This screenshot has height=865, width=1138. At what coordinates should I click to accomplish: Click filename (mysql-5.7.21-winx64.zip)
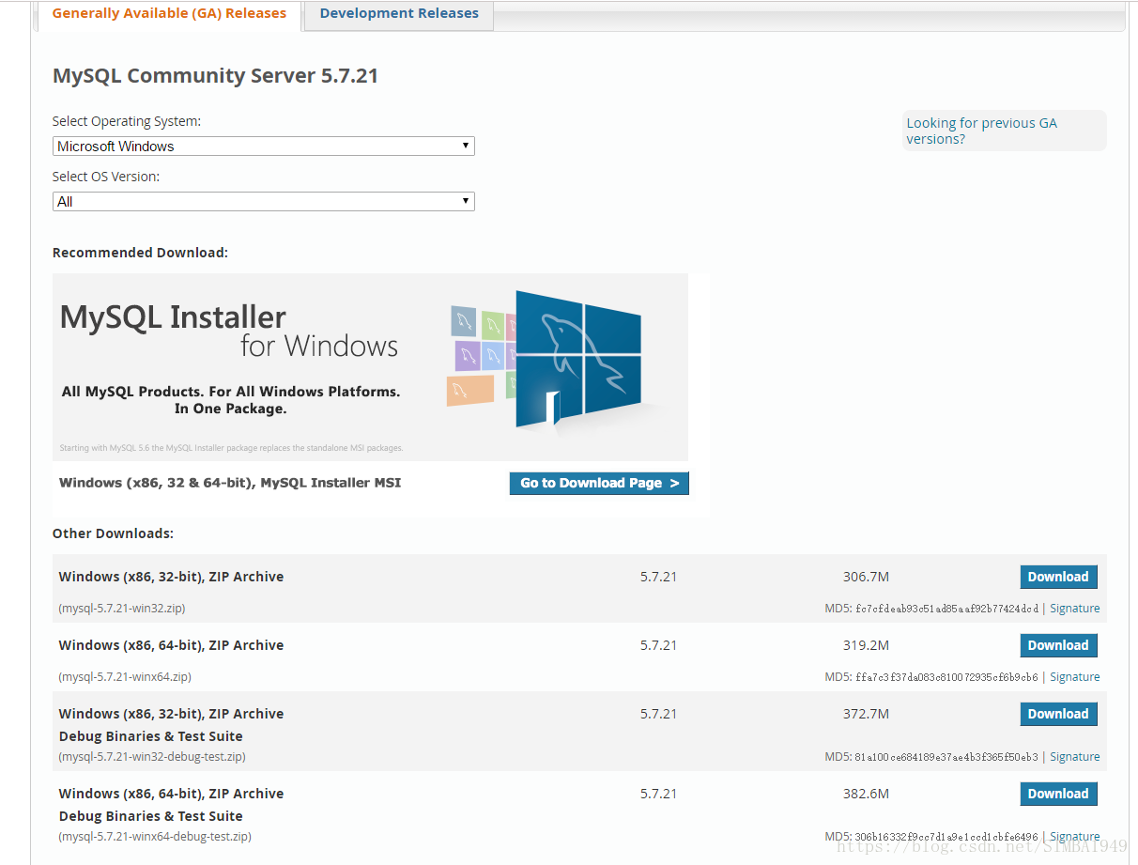pyautogui.click(x=125, y=677)
